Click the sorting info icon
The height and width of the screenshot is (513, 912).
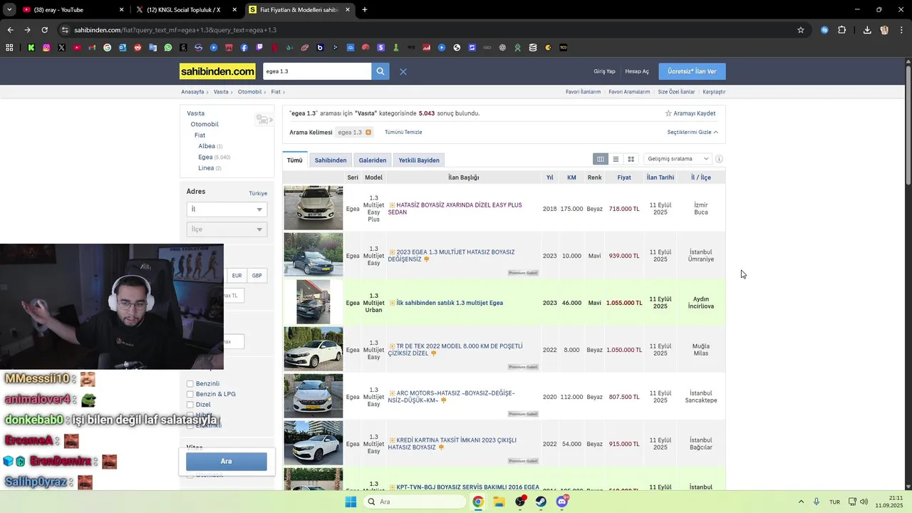coord(719,159)
